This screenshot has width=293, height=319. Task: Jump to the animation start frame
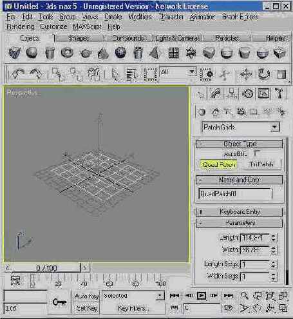[175, 296]
